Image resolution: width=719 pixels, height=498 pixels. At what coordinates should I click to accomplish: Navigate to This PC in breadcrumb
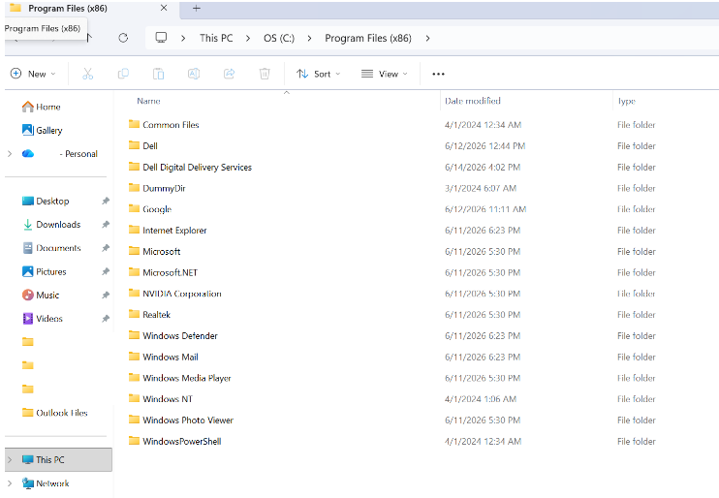click(216, 38)
